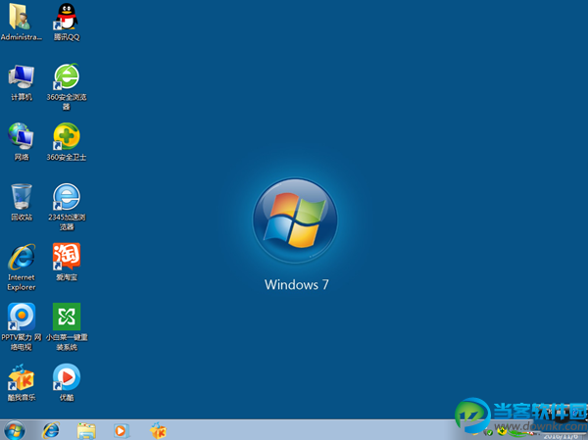Launch the media player taskbar icon

click(x=122, y=430)
